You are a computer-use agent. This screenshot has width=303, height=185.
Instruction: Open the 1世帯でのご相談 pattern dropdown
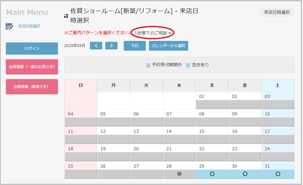point(152,33)
